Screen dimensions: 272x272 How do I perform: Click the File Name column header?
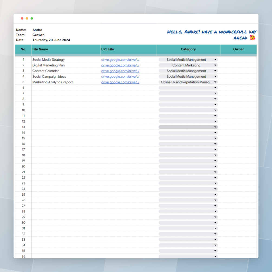66,49
